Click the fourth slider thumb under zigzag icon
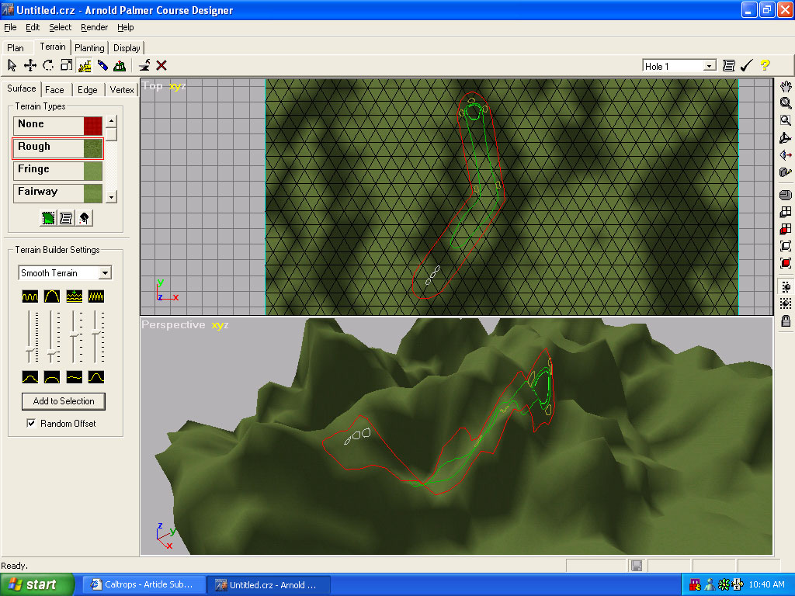The image size is (795, 596). click(x=95, y=332)
